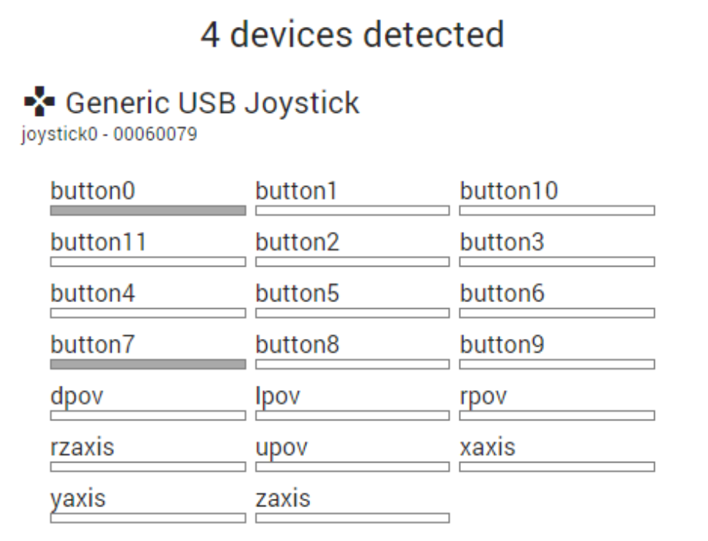Click the button9 indicator bar
The image size is (708, 541).
click(557, 364)
